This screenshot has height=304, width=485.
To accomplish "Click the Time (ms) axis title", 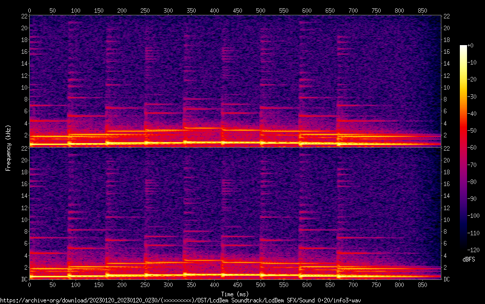I will 235,294.
